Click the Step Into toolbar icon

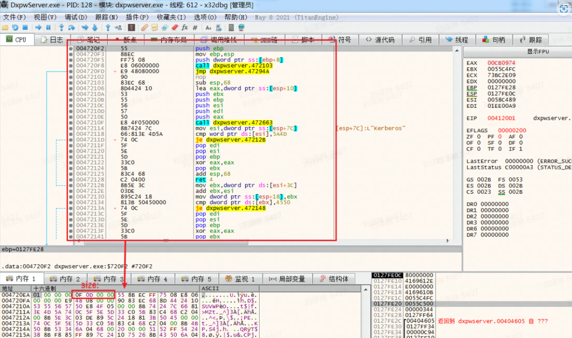pyautogui.click(x=62, y=27)
